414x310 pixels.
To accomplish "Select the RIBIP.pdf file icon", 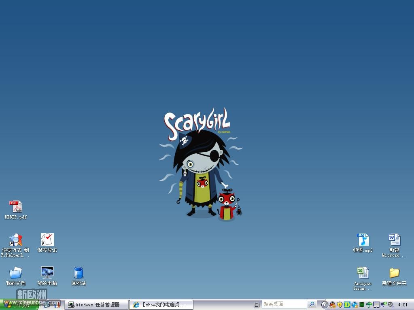I will tap(16, 207).
